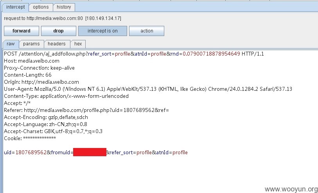Drop the intercepted request
This screenshot has height=193, width=318.
59,31
